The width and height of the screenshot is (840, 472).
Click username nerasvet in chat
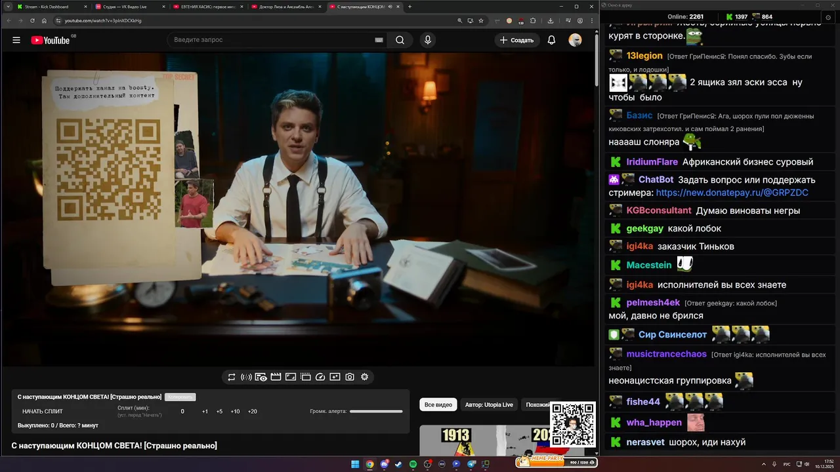pos(645,442)
